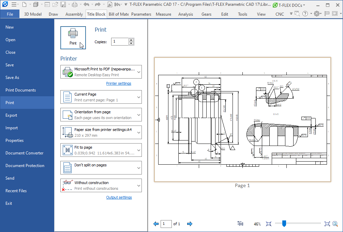Click the window layout icon

point(335,14)
